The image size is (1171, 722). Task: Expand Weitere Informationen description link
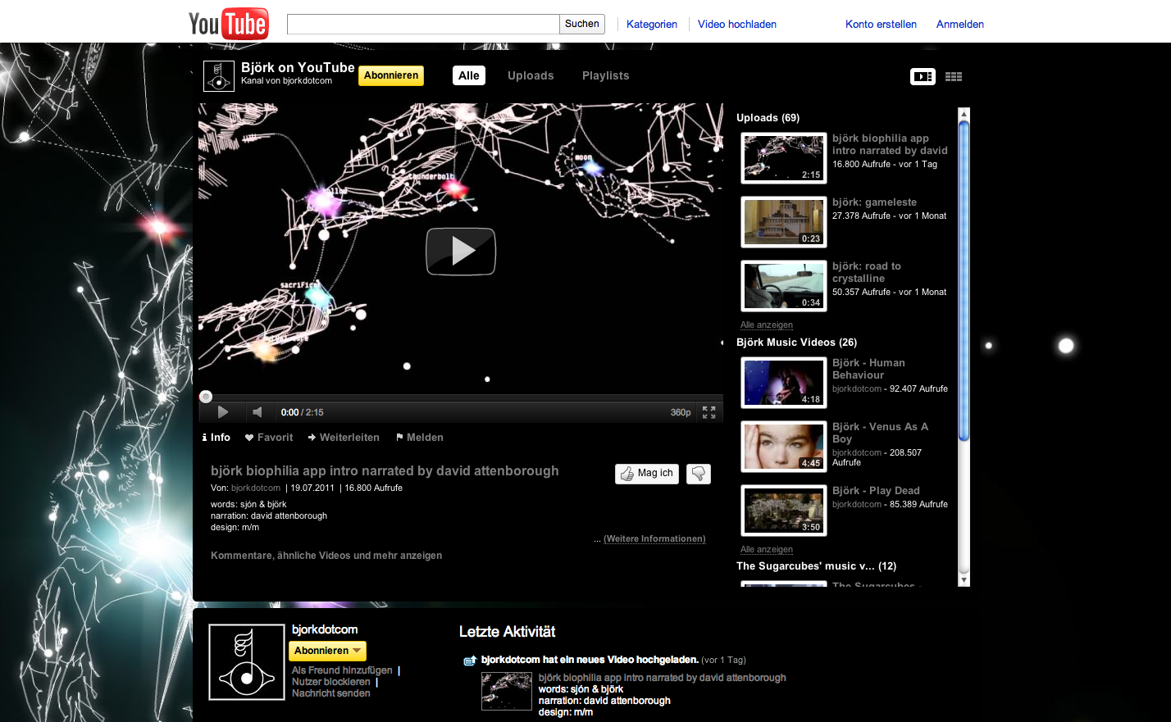click(654, 538)
